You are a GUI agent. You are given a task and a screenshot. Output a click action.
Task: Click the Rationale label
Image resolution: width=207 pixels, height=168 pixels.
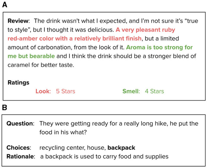coord(21,156)
